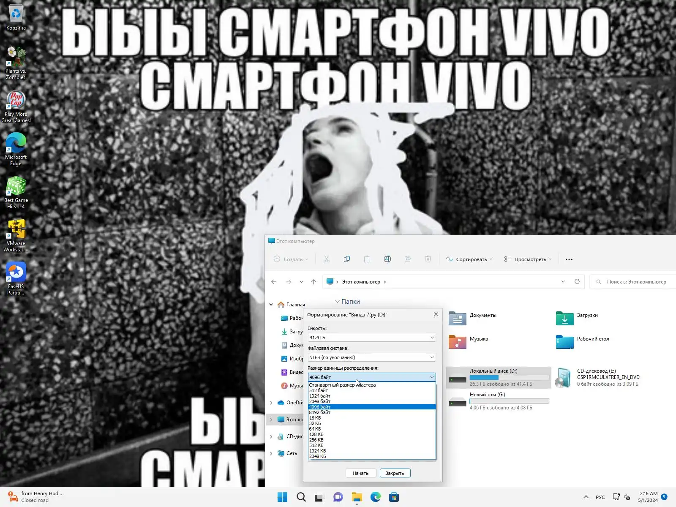
Task: Select Локальный диск (D:) drive
Action: (x=499, y=377)
